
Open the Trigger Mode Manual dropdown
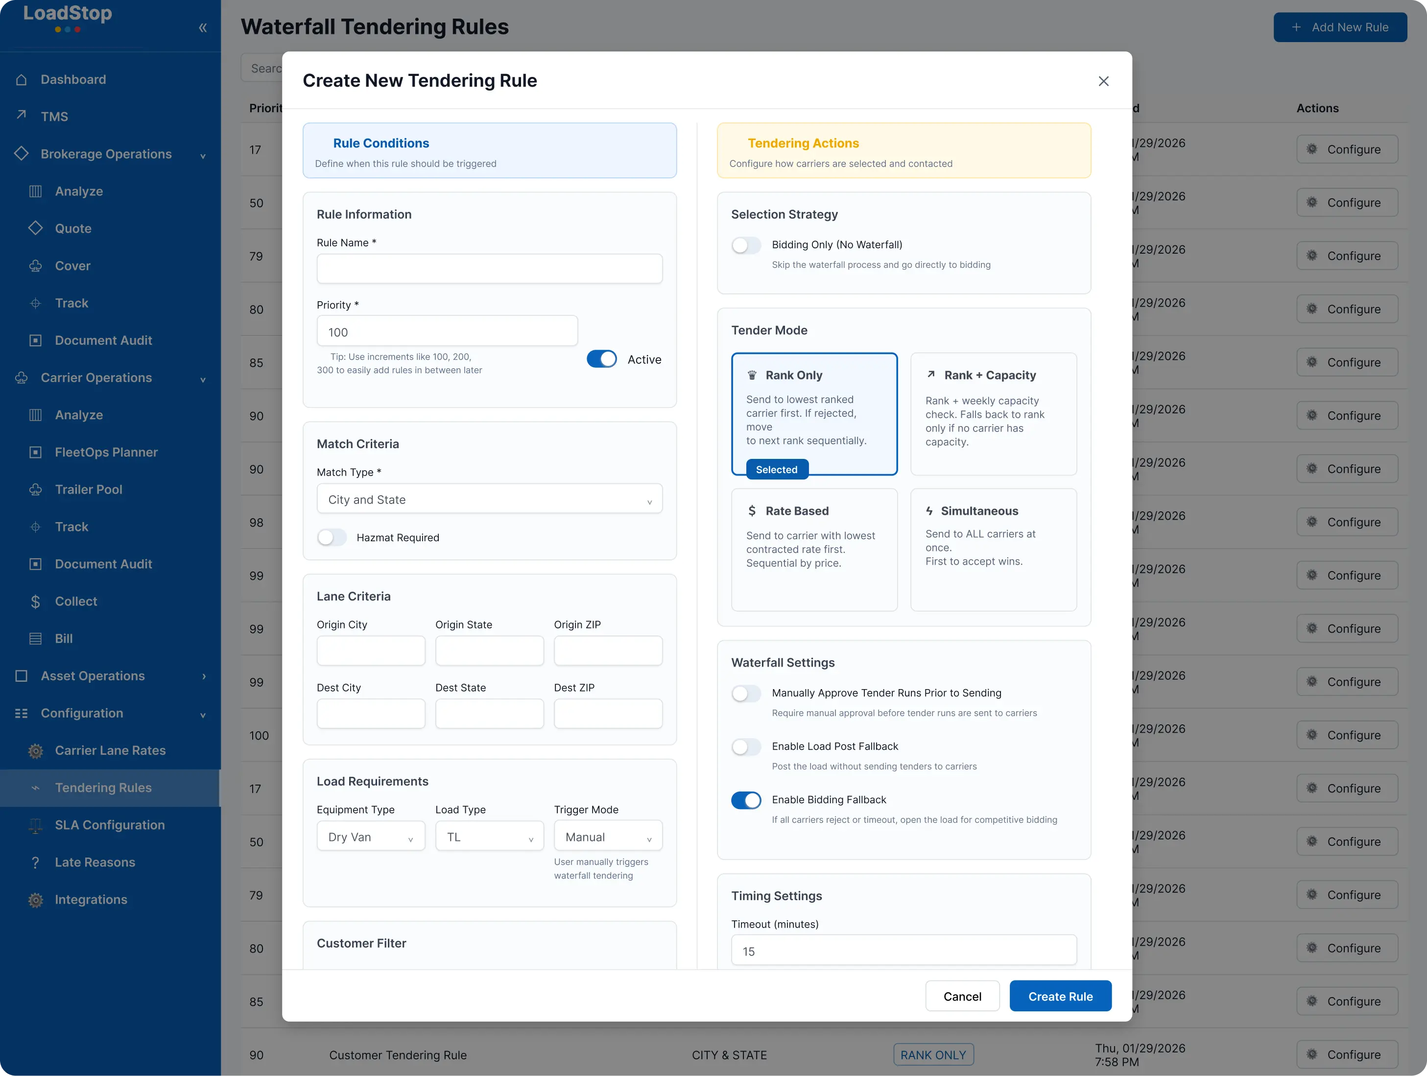(x=608, y=837)
